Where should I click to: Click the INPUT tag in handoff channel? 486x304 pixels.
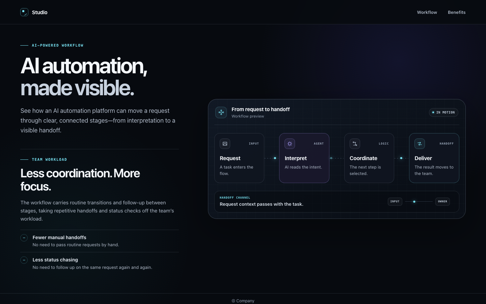395,202
